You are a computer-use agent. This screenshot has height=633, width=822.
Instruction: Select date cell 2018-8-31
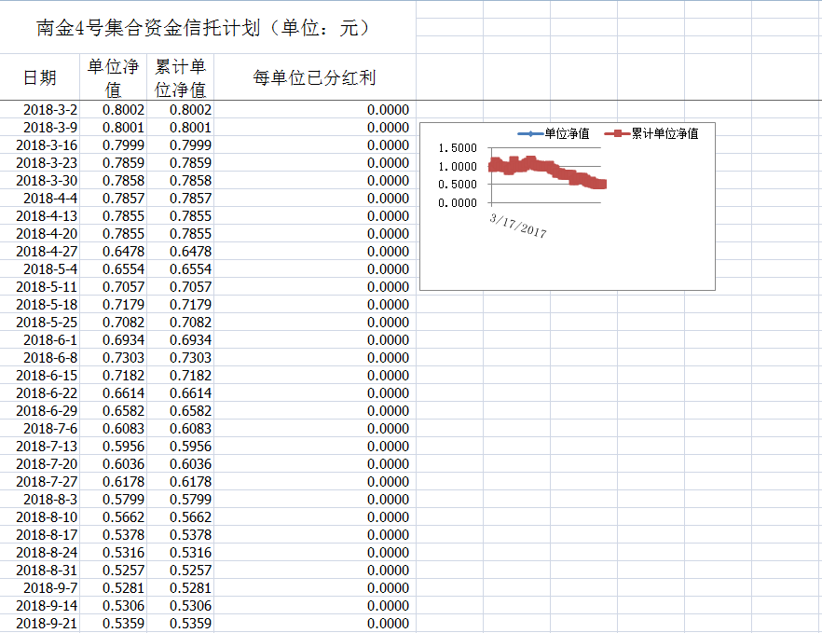point(40,571)
